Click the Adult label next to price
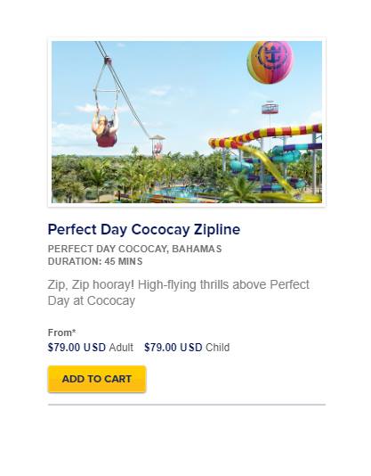Screen dimensions: 371x476 pos(121,348)
